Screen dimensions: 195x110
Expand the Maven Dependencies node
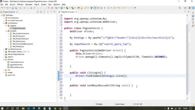tap(4, 54)
